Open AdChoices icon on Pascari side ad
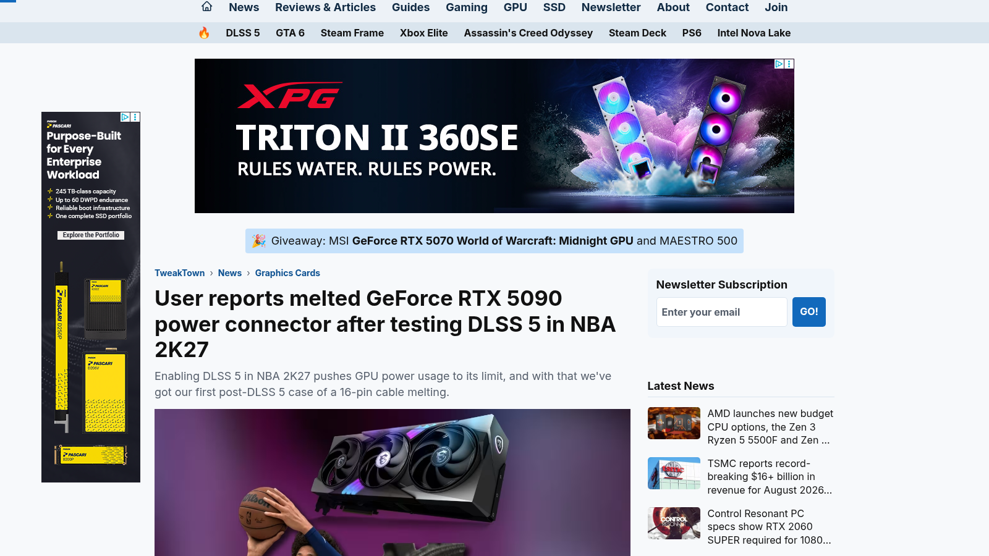The height and width of the screenshot is (556, 989). 125,117
